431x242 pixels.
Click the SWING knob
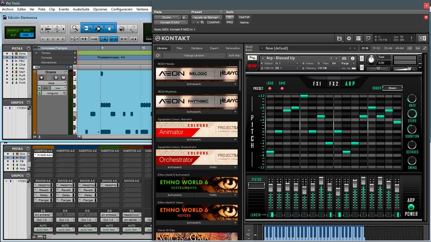tap(412, 161)
